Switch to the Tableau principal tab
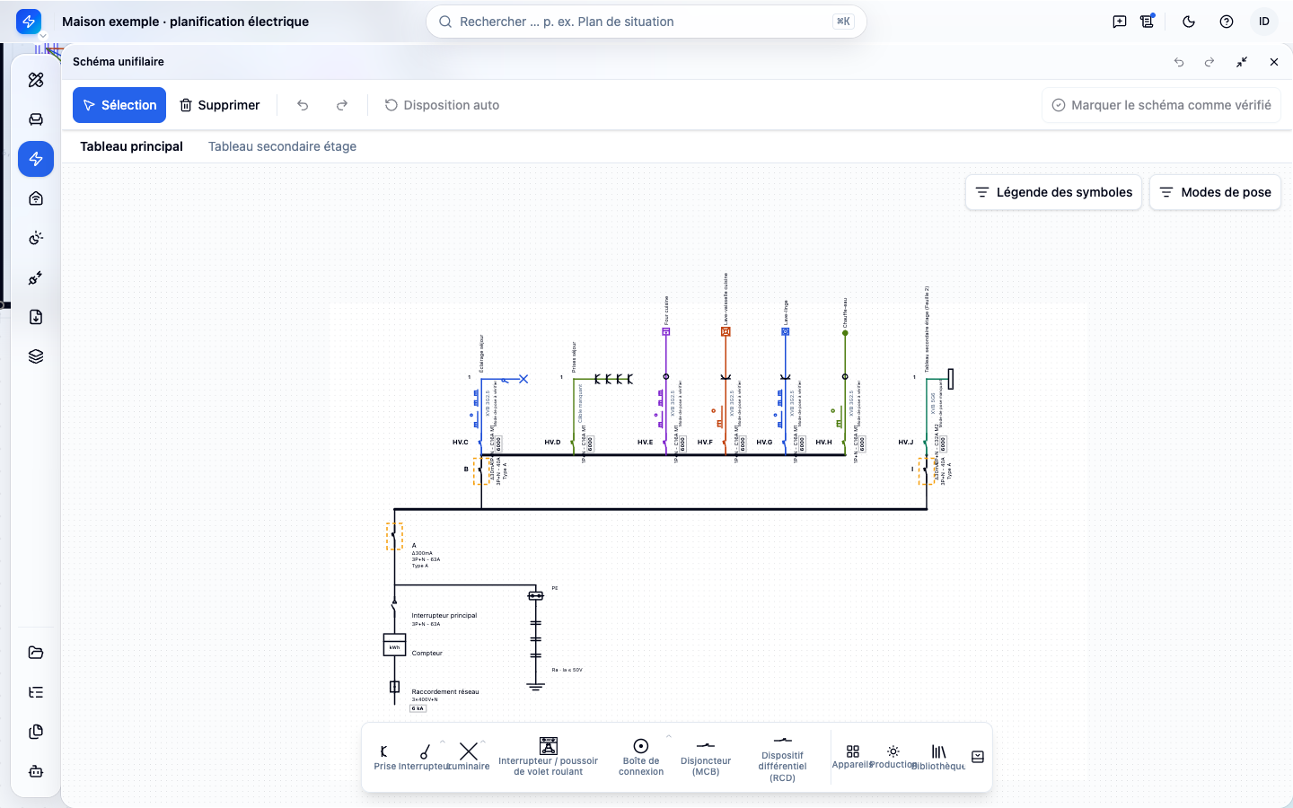 point(131,146)
